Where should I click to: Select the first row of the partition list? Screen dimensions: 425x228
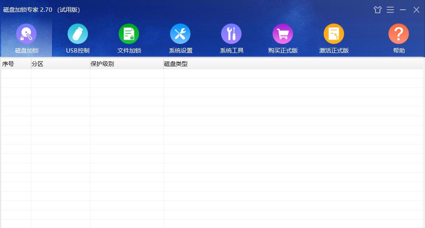[118, 73]
